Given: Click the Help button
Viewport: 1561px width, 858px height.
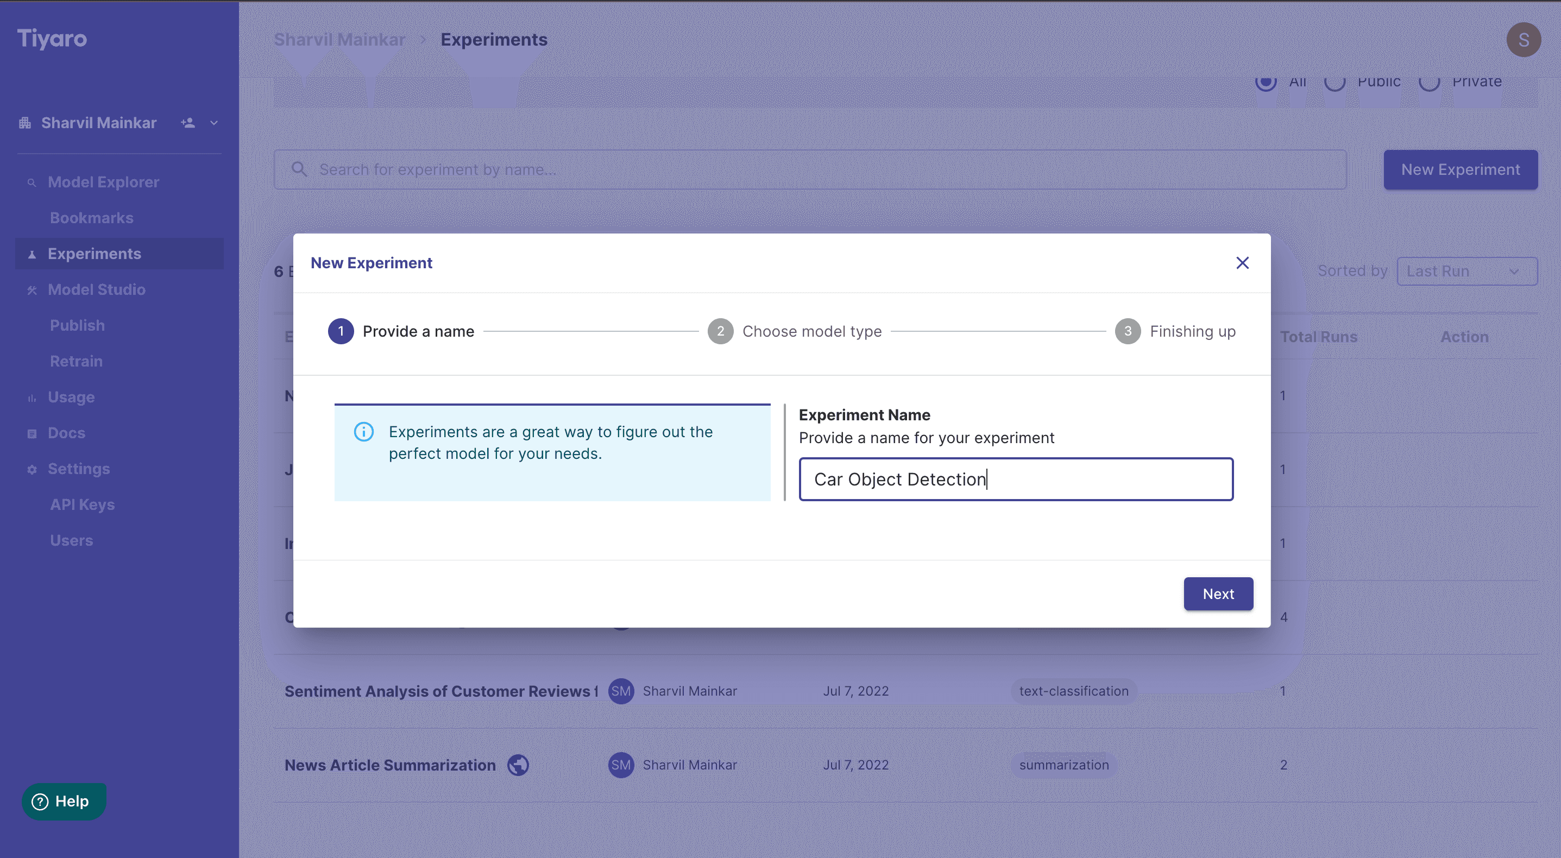Looking at the screenshot, I should [64, 801].
